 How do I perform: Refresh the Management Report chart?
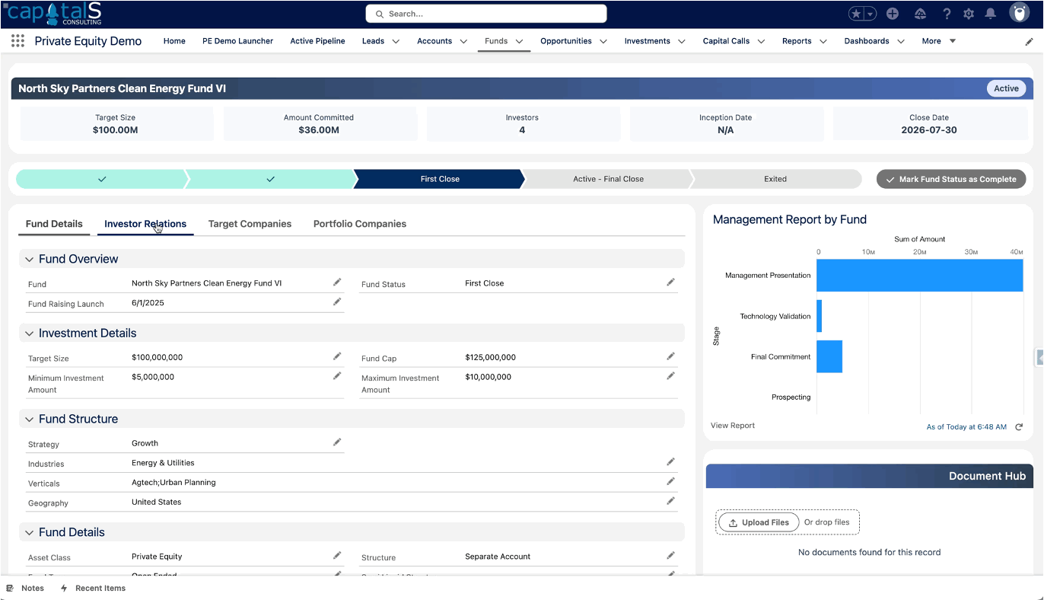1019,427
